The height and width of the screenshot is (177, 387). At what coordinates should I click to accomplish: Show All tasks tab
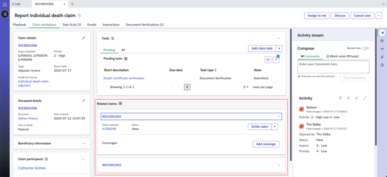(x=123, y=50)
